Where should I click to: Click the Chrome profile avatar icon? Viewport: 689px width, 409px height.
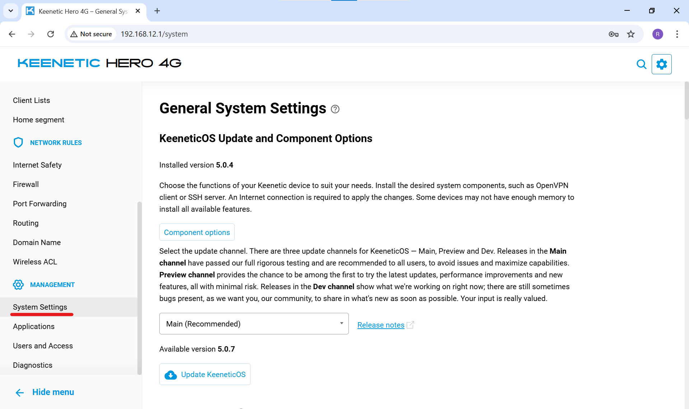tap(657, 34)
